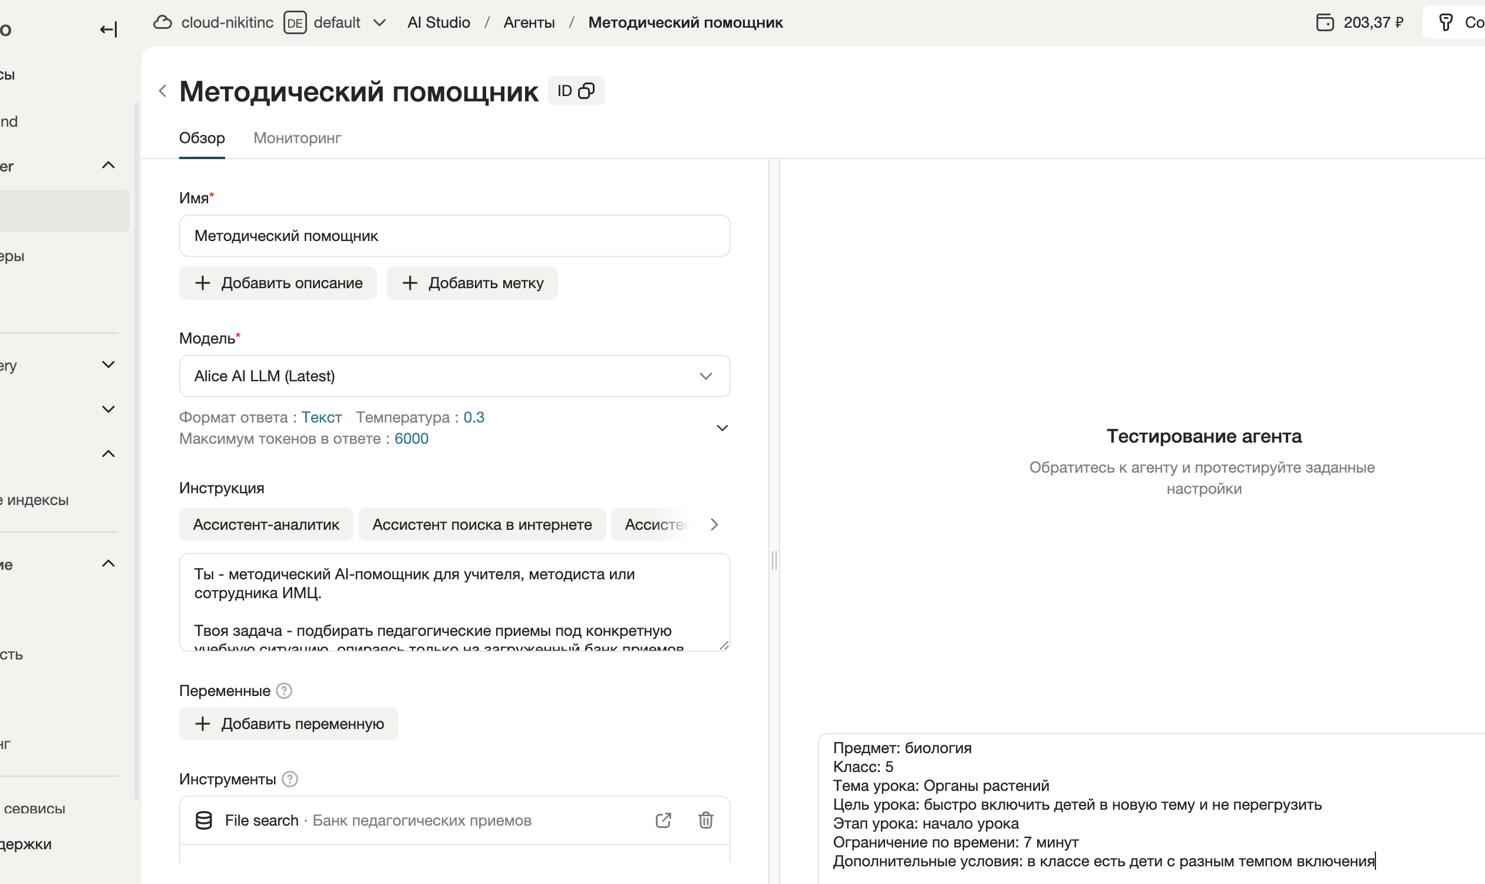Collapse the sidebar with arrow icon

(x=108, y=29)
